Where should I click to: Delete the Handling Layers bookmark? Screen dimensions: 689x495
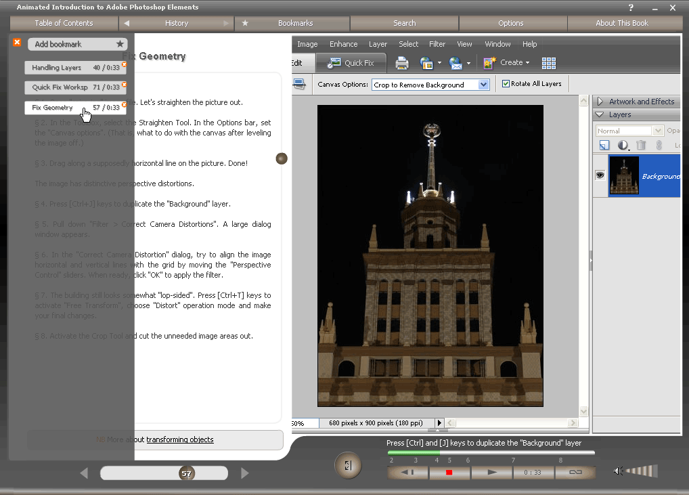[x=124, y=64]
